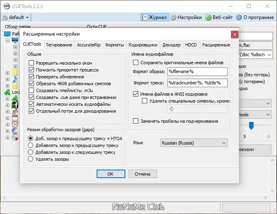Open Настройки via the gear icon

(x=173, y=17)
